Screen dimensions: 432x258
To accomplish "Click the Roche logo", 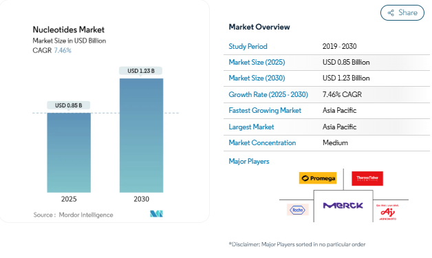I will click(298, 210).
